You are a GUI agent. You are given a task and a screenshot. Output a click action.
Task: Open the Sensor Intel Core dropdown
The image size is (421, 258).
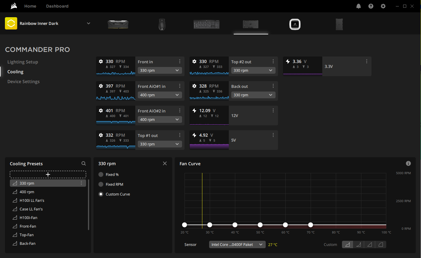[237, 244]
